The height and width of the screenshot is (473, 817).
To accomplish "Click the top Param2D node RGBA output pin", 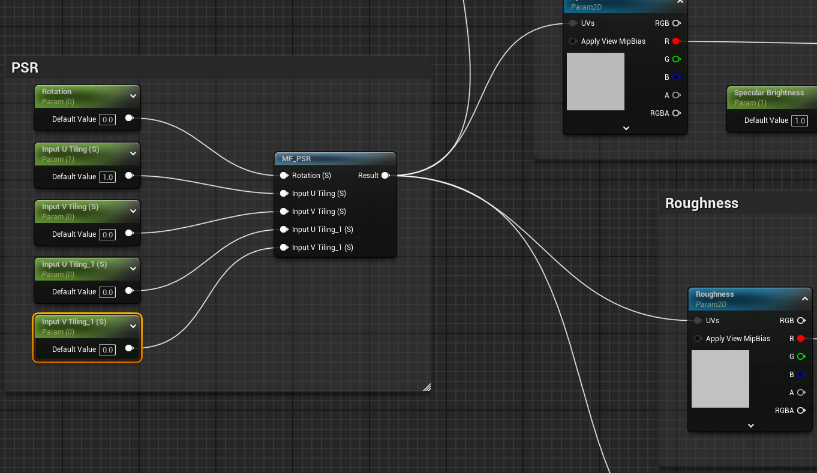I will coord(676,113).
